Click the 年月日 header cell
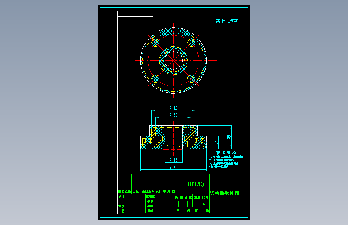The image size is (348, 225). [x=169, y=191]
